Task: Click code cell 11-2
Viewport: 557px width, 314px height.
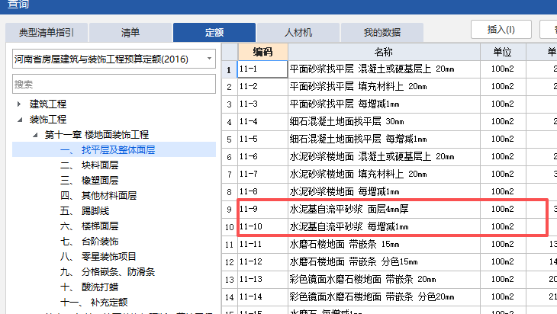Action: click(x=262, y=87)
